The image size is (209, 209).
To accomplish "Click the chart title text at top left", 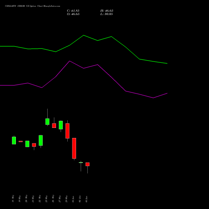I will pos(33,6).
